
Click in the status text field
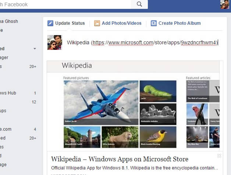tap(142, 42)
